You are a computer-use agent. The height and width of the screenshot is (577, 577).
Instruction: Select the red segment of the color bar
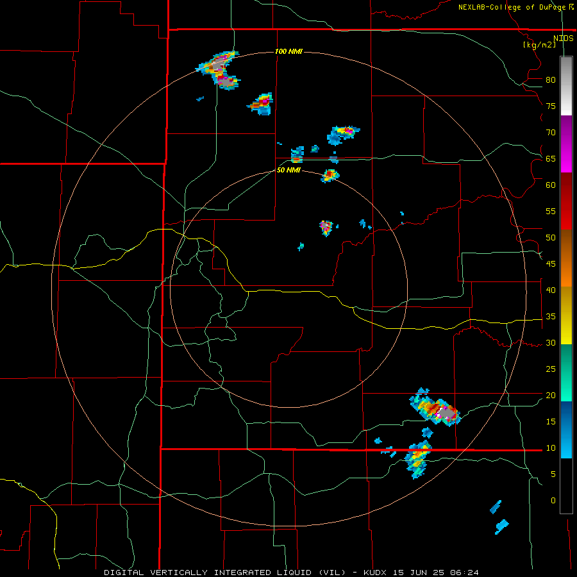(x=566, y=201)
